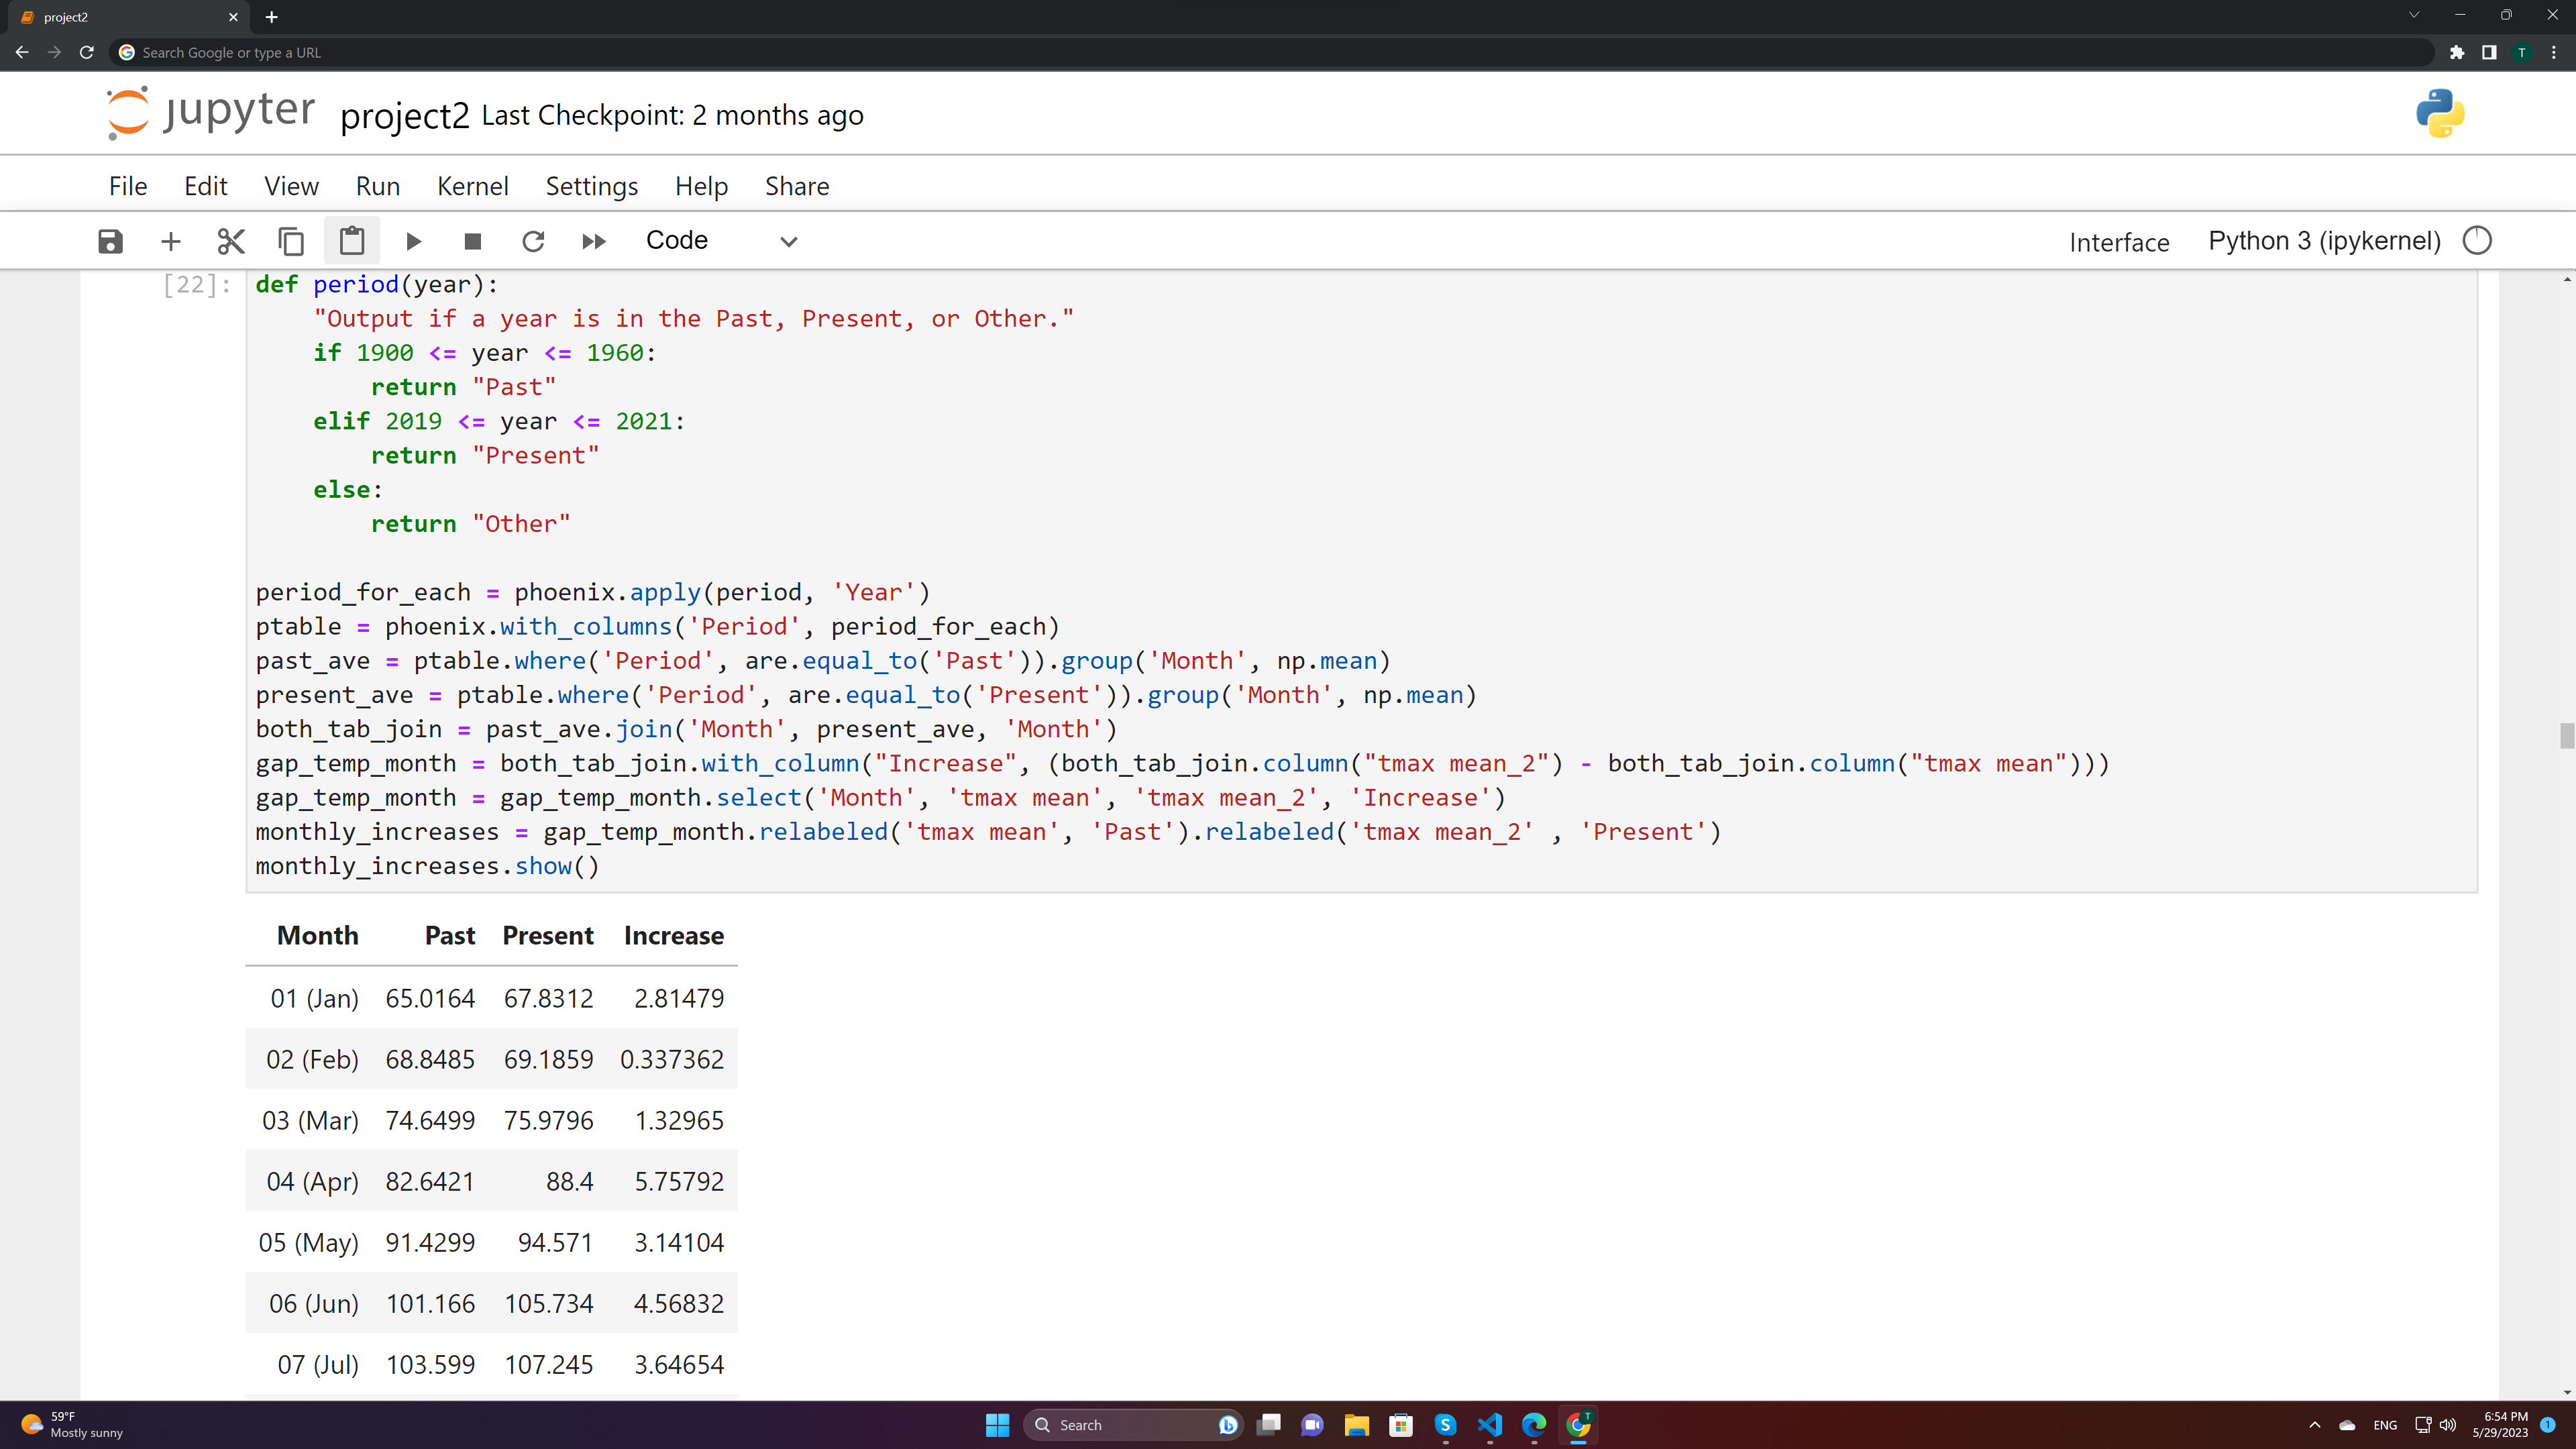The image size is (2576, 1449).
Task: Paste cell using the clipboard icon
Action: (x=352, y=241)
